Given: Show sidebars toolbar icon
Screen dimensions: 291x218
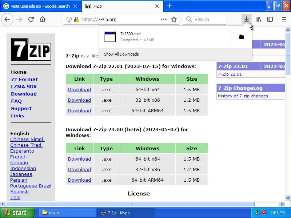Looking at the screenshot, I should (x=270, y=19).
